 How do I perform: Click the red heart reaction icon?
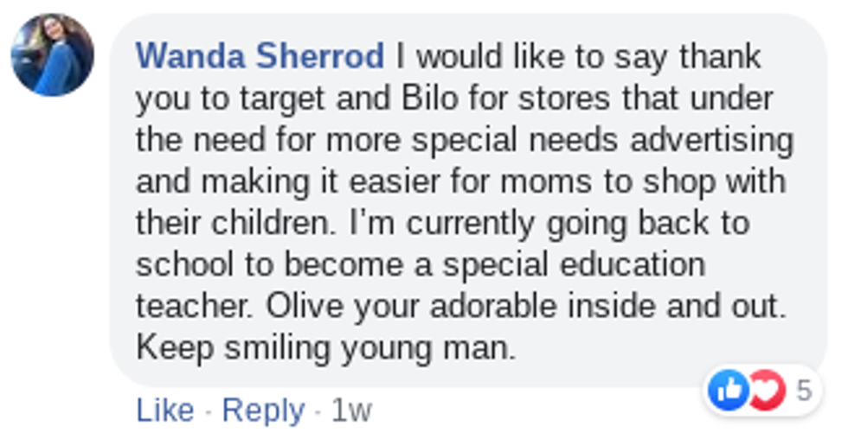click(x=766, y=390)
